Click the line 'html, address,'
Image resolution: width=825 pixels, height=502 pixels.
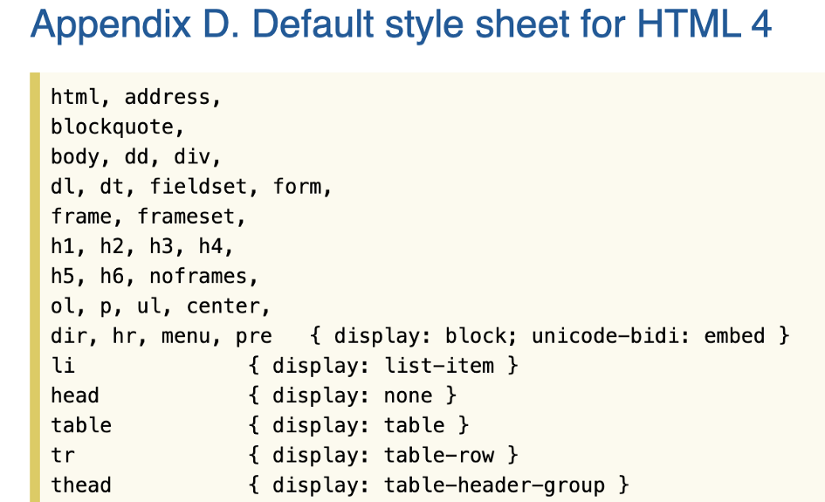(135, 98)
